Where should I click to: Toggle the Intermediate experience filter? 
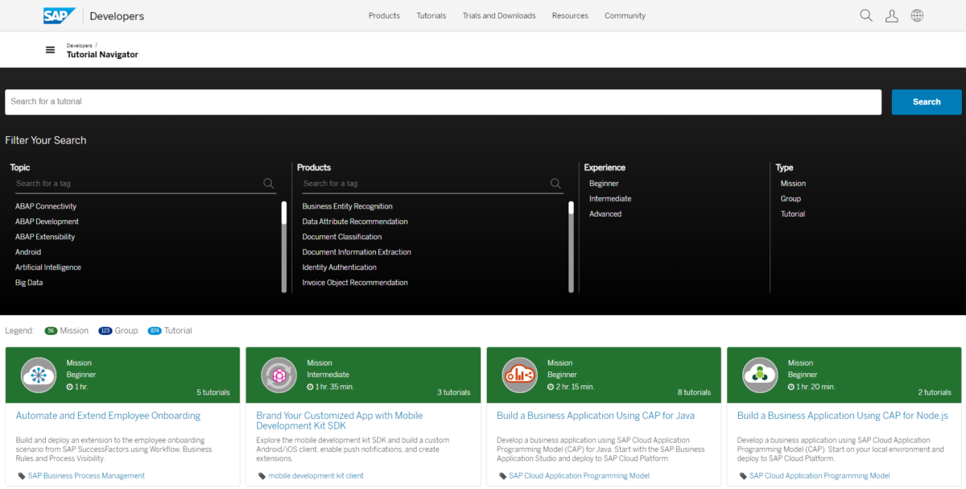click(610, 198)
